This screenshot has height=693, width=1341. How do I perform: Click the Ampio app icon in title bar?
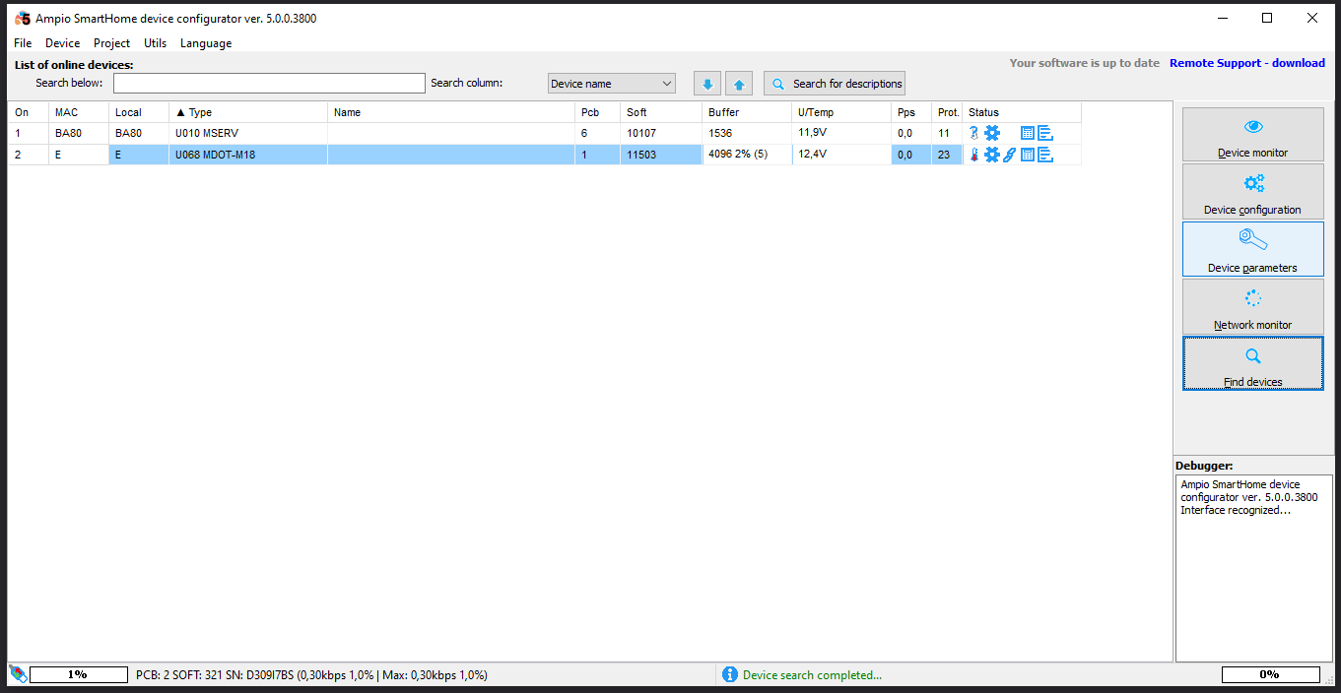click(x=23, y=18)
